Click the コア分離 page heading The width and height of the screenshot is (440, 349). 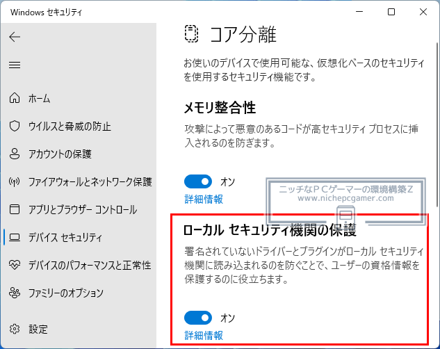[x=243, y=34]
